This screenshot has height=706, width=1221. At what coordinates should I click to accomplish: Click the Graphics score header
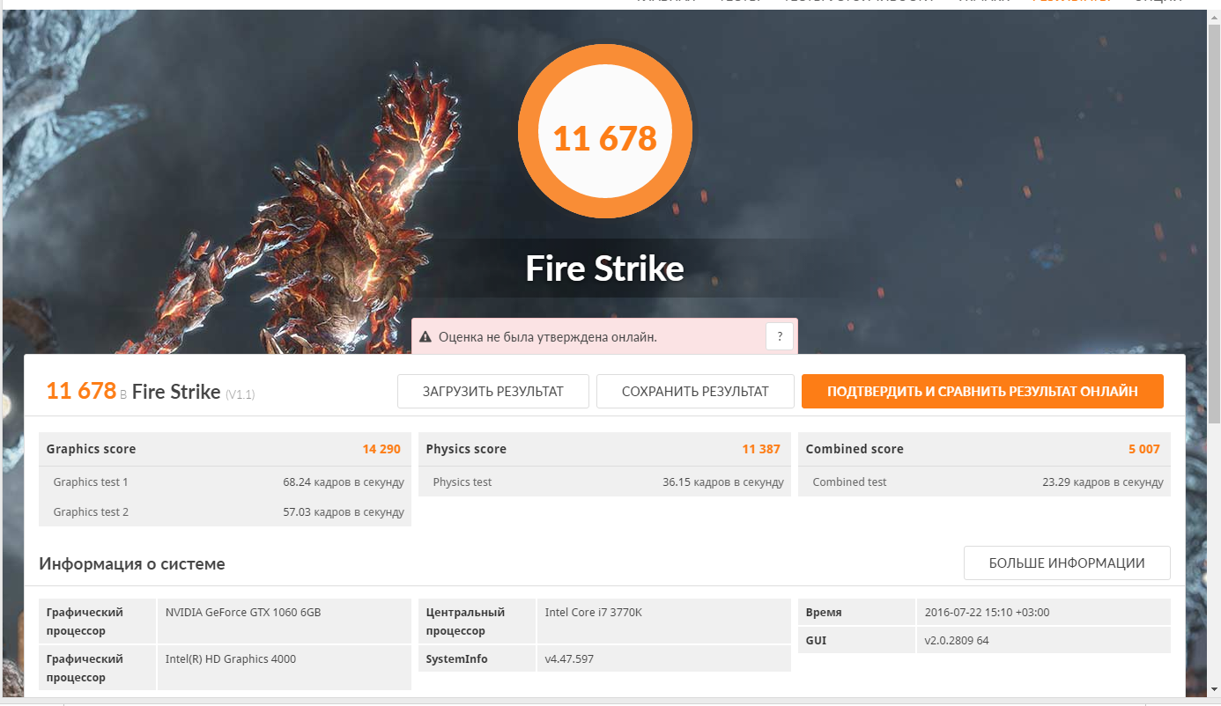91,449
